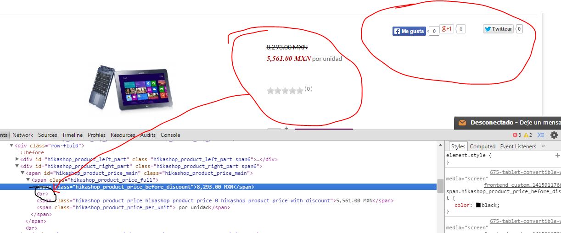The height and width of the screenshot is (233, 561).
Task: Add new style rule plus icon
Action: tap(558, 156)
